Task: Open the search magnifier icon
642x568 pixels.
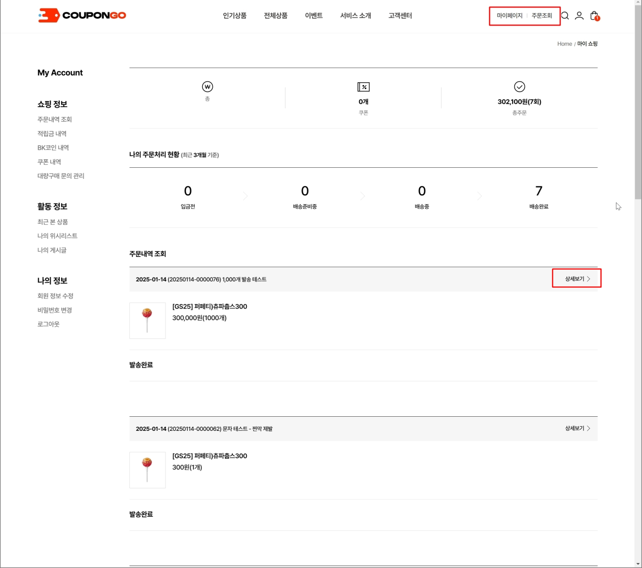Action: (x=565, y=16)
